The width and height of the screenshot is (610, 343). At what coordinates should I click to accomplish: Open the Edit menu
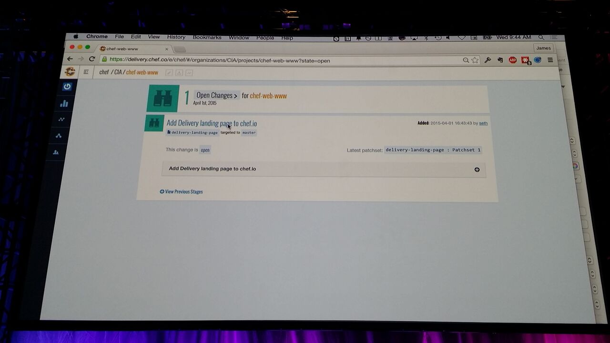136,37
